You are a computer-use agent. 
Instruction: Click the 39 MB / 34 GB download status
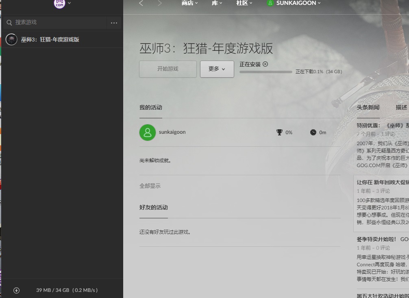pyautogui.click(x=67, y=290)
